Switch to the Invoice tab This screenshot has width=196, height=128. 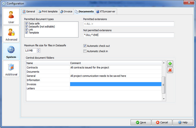click(66, 12)
